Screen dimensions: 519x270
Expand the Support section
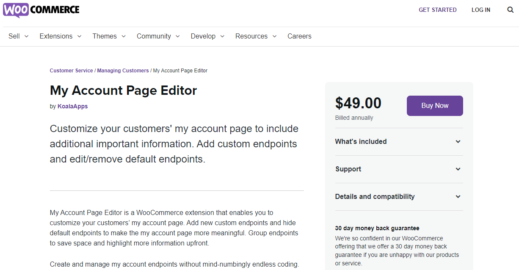click(x=399, y=169)
